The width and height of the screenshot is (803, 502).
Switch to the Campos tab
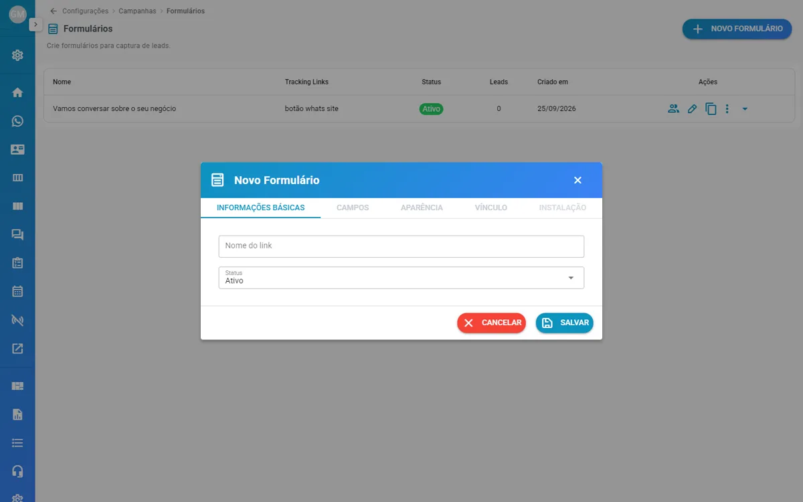[x=353, y=207]
